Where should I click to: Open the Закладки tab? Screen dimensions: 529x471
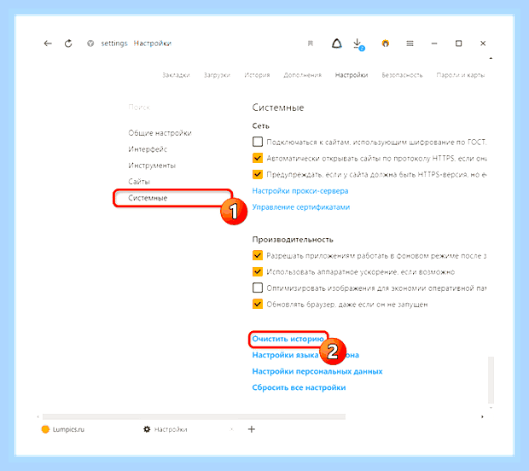click(176, 75)
